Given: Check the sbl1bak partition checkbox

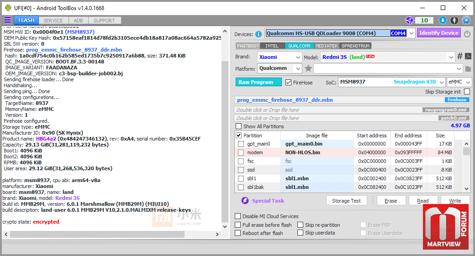Looking at the screenshot, I should coord(241,187).
